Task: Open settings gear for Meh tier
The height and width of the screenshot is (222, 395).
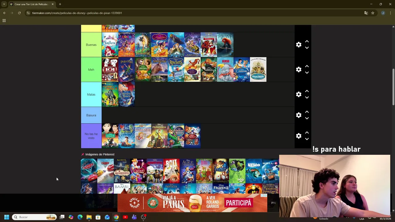Action: 298,70
